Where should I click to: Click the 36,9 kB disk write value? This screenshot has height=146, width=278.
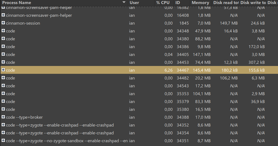coord(258,102)
